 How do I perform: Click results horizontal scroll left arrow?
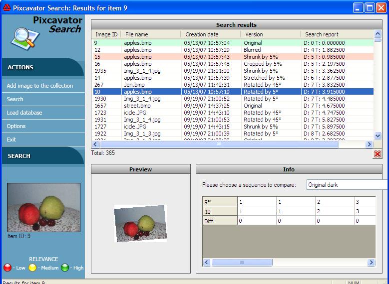click(x=95, y=144)
